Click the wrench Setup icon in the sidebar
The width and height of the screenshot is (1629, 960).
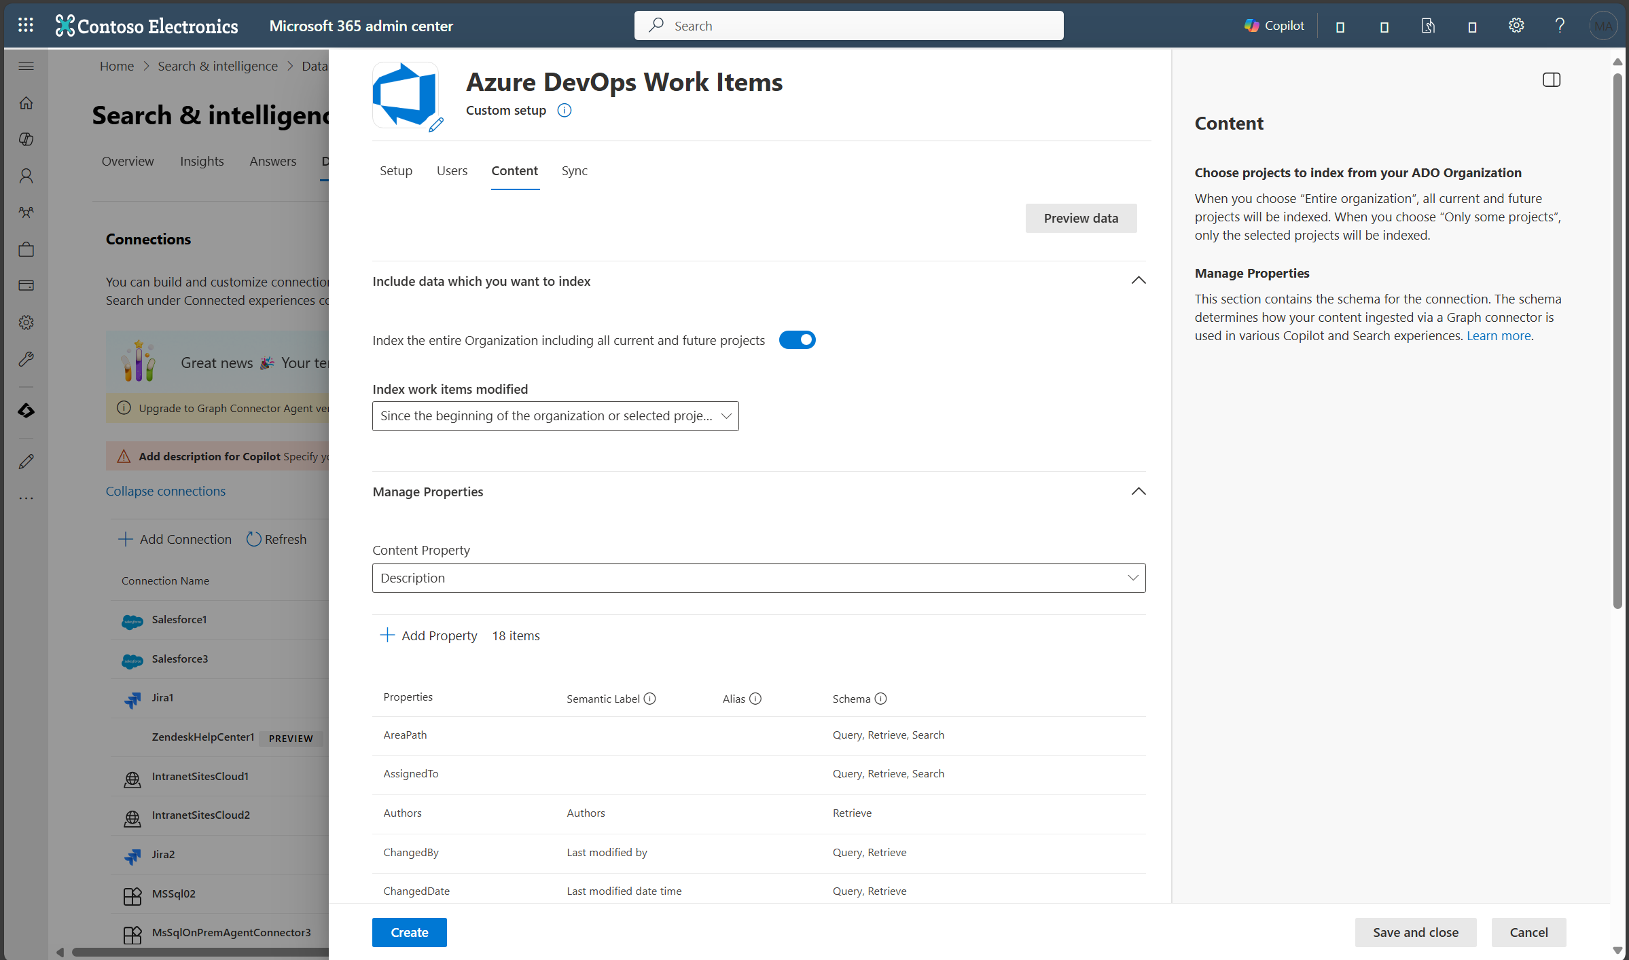click(26, 359)
